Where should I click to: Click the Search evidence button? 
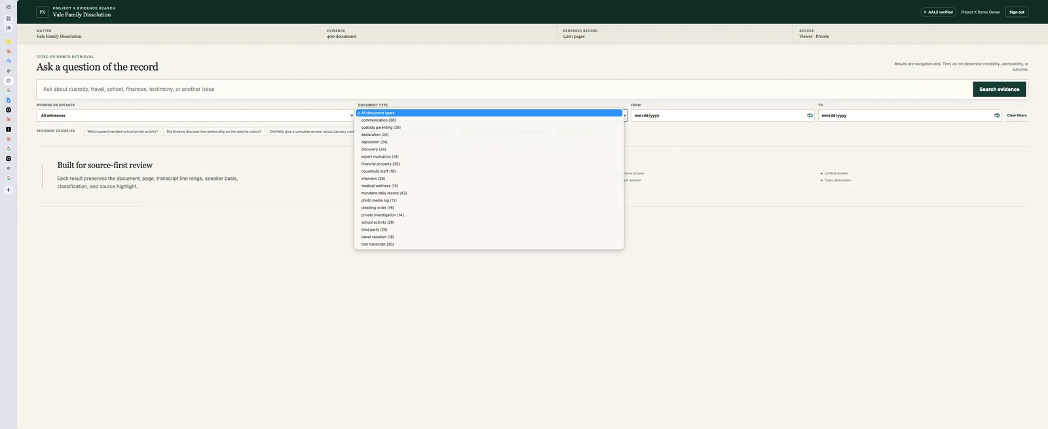pos(999,90)
